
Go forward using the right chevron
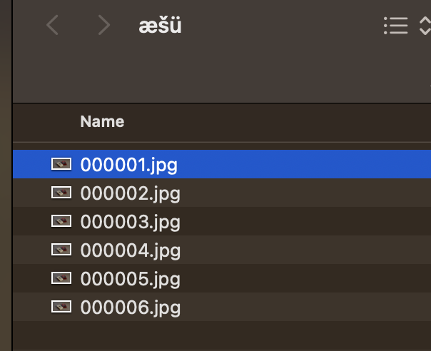[x=104, y=26]
